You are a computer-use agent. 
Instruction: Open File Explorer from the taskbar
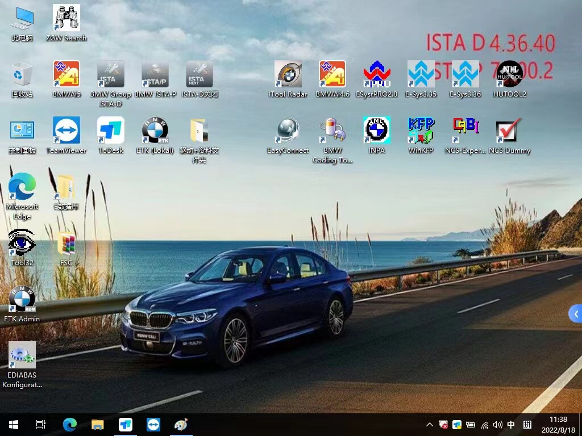point(97,425)
